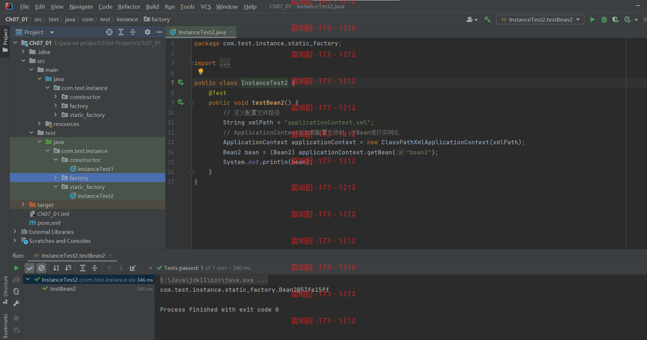The image size is (647, 340).
Task: Select InstanceTest2 class in project tree
Action: (x=95, y=196)
